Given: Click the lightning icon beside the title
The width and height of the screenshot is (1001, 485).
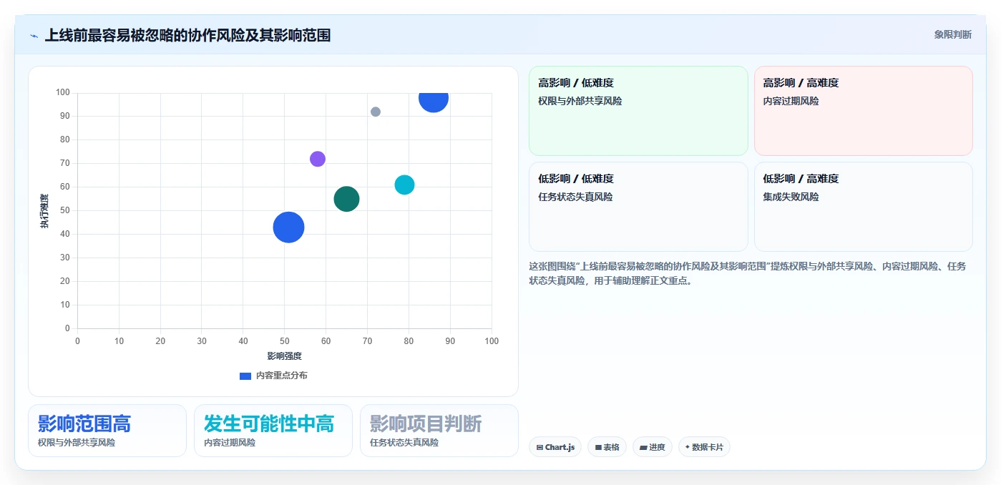Looking at the screenshot, I should point(34,36).
